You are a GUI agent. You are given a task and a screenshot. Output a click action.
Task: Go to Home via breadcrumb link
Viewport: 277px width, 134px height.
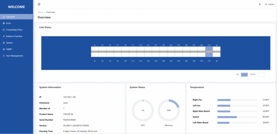click(x=40, y=12)
